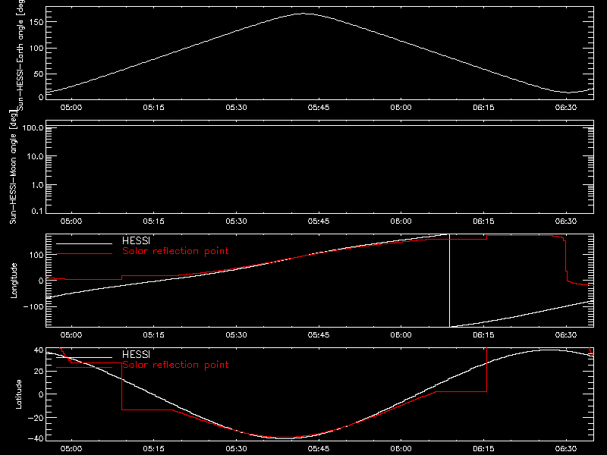The height and width of the screenshot is (455, 607).
Task: Click the 0.1 tick on the Moon angle axis
Action: 37,211
